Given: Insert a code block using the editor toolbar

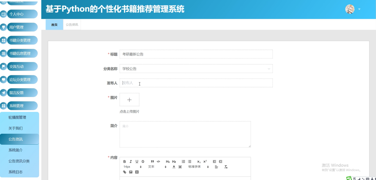Looking at the screenshot, I should [158, 161].
